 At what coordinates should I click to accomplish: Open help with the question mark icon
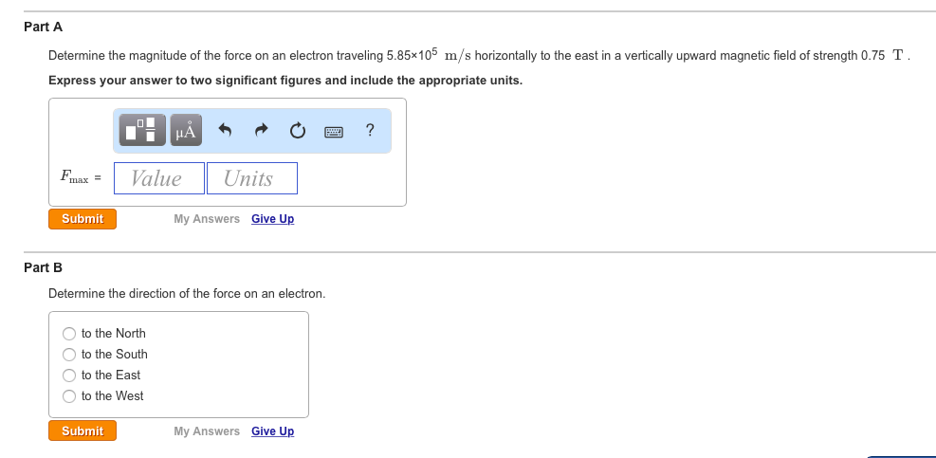click(369, 130)
